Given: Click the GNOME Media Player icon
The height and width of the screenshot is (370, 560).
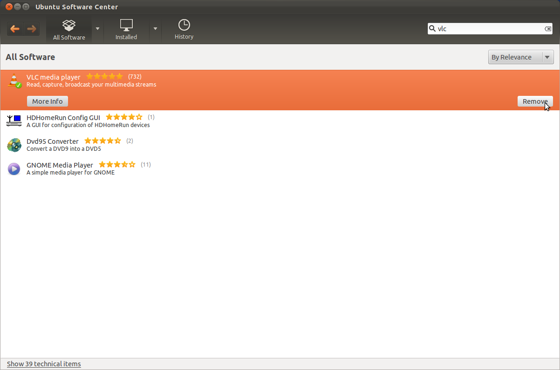Looking at the screenshot, I should tap(14, 168).
